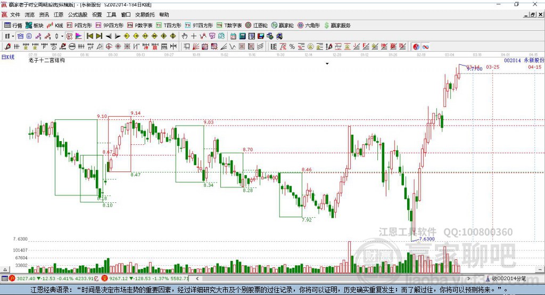Restore the inner child window

tap(533, 14)
